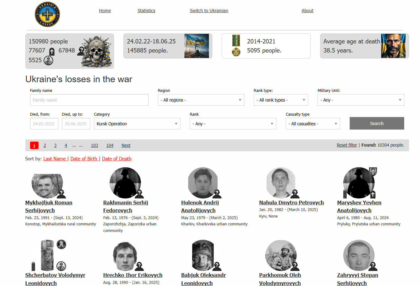
Task: Expand the Military Unit dropdown
Action: click(x=361, y=100)
